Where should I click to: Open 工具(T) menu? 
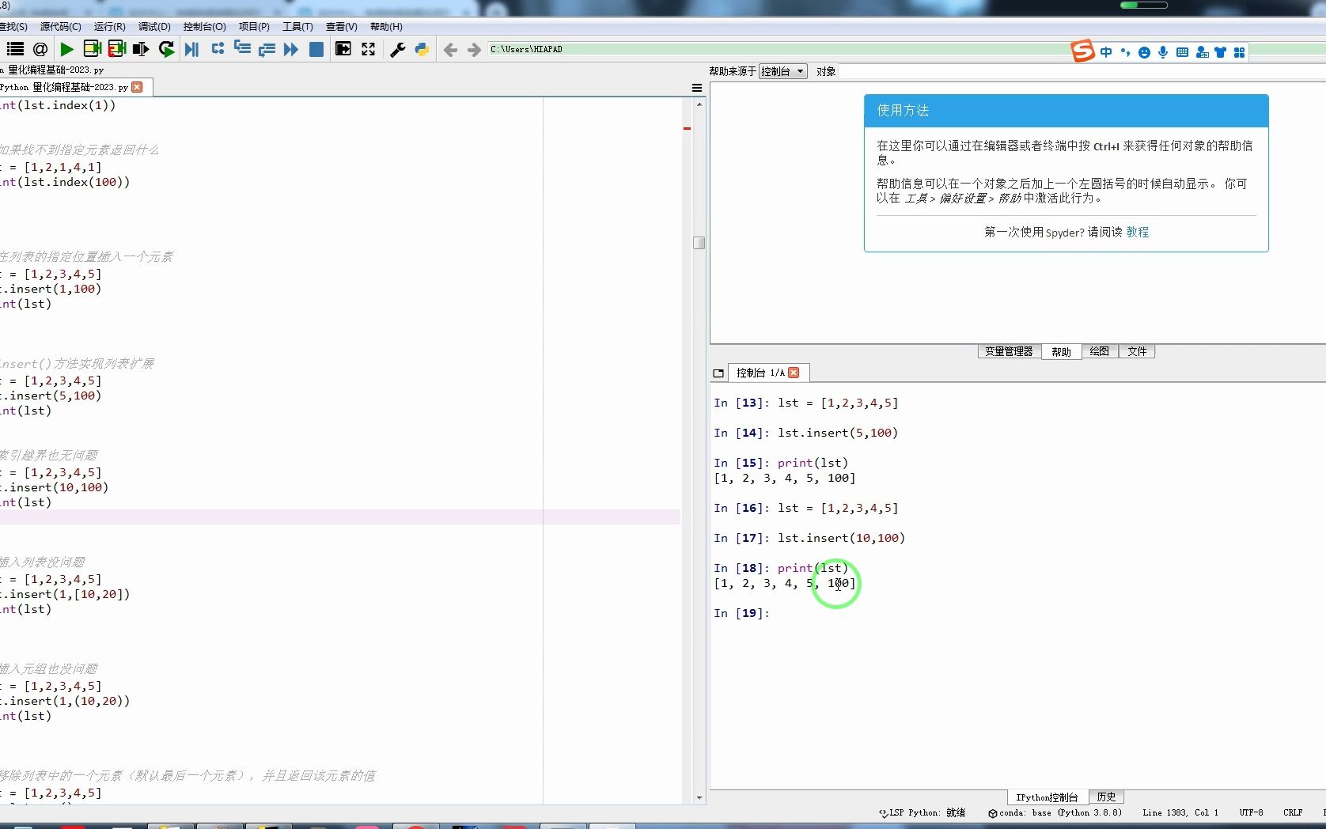[297, 26]
